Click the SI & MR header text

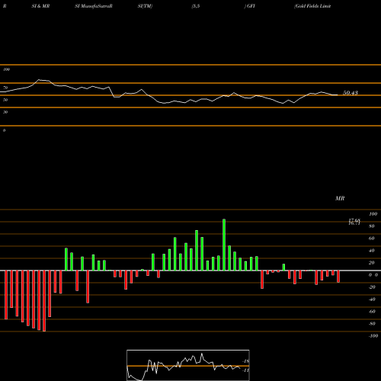click(40, 6)
